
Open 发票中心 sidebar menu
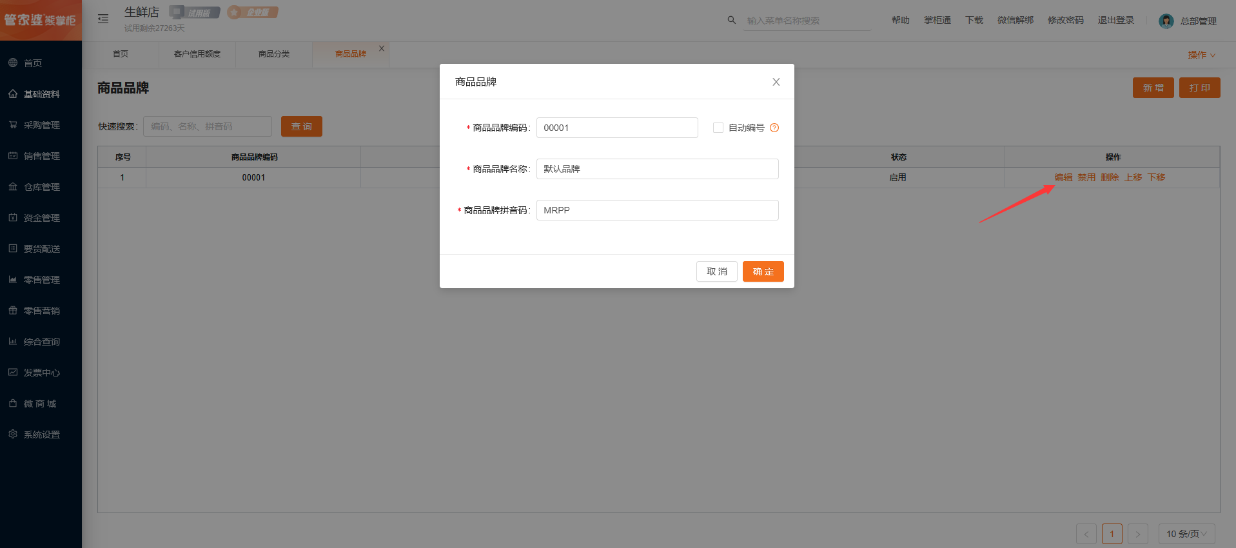(x=41, y=373)
